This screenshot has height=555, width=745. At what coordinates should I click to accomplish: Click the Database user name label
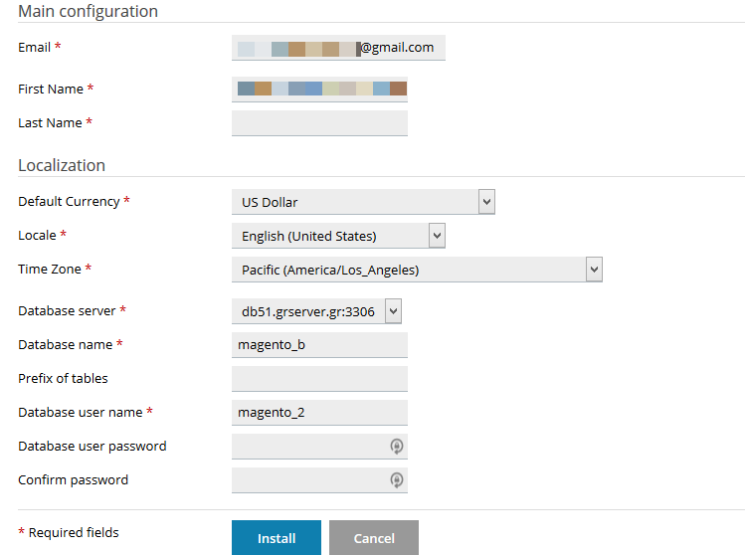click(x=81, y=412)
